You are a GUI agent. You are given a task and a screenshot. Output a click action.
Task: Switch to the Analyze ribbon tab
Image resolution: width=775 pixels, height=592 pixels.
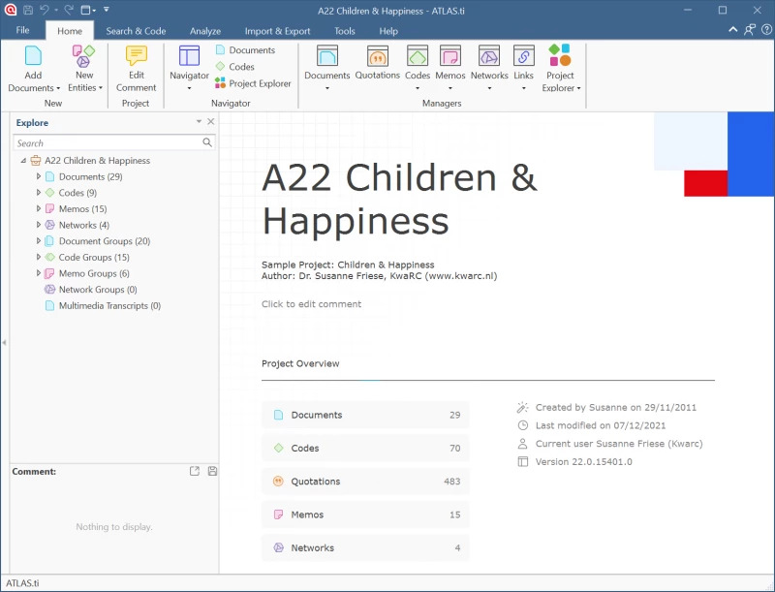(204, 31)
